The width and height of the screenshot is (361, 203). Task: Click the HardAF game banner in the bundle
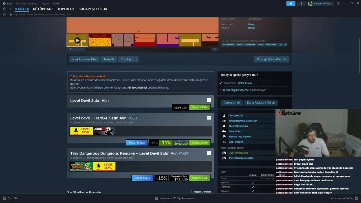coord(104,131)
